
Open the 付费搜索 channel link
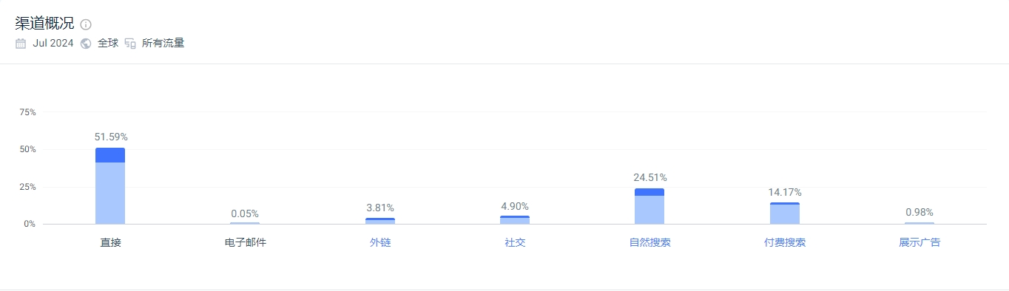point(785,242)
